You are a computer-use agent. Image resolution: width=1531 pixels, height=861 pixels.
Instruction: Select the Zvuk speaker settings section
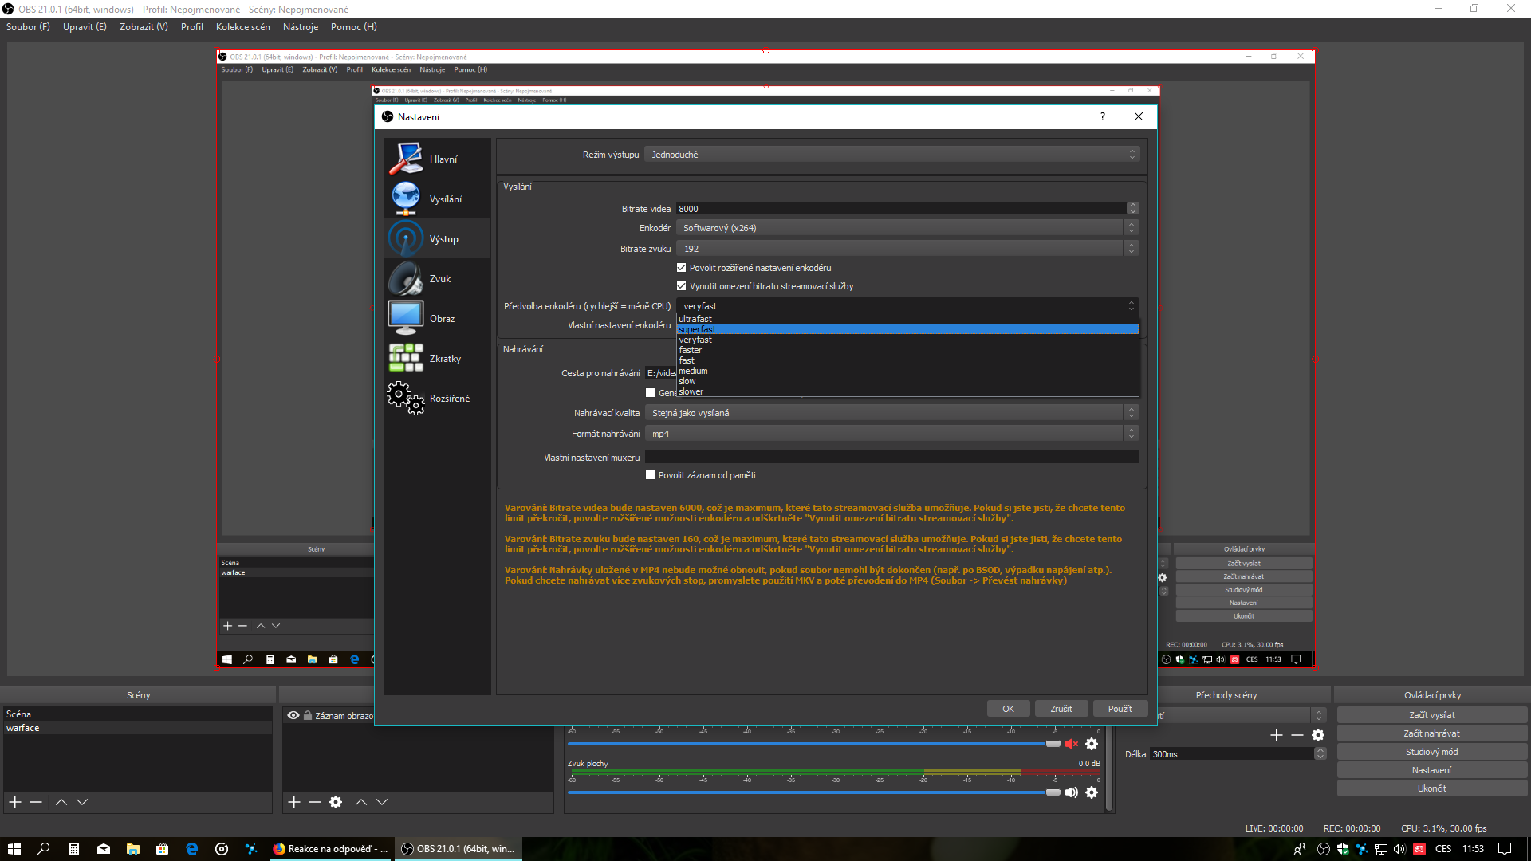[x=406, y=278]
